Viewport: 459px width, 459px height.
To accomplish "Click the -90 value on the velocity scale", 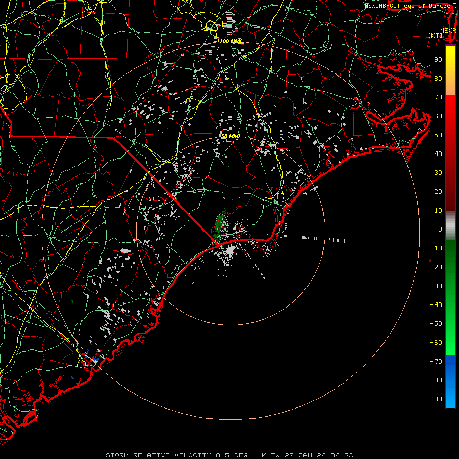I will 436,399.
